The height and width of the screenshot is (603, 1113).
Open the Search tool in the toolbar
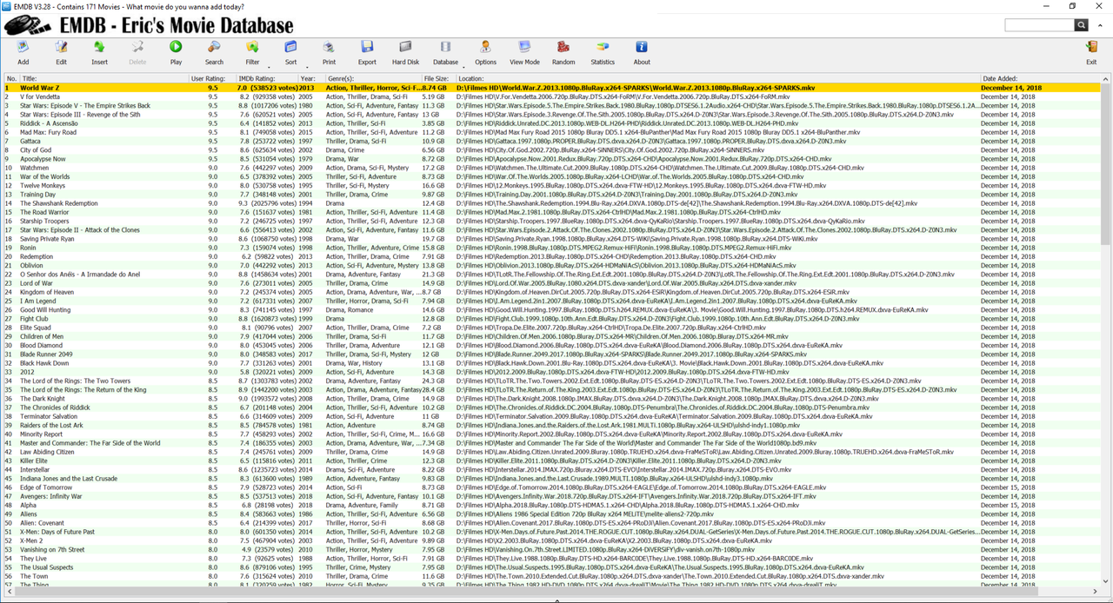click(214, 47)
